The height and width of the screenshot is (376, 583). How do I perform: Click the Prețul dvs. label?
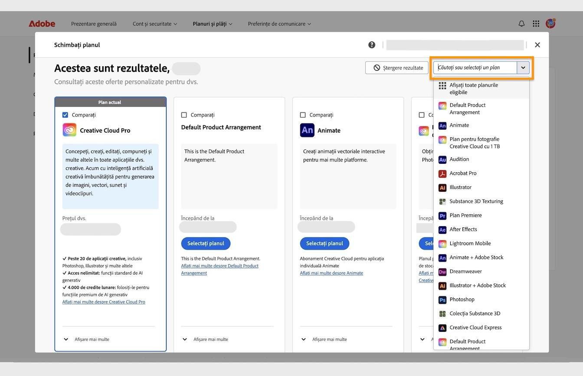[74, 218]
